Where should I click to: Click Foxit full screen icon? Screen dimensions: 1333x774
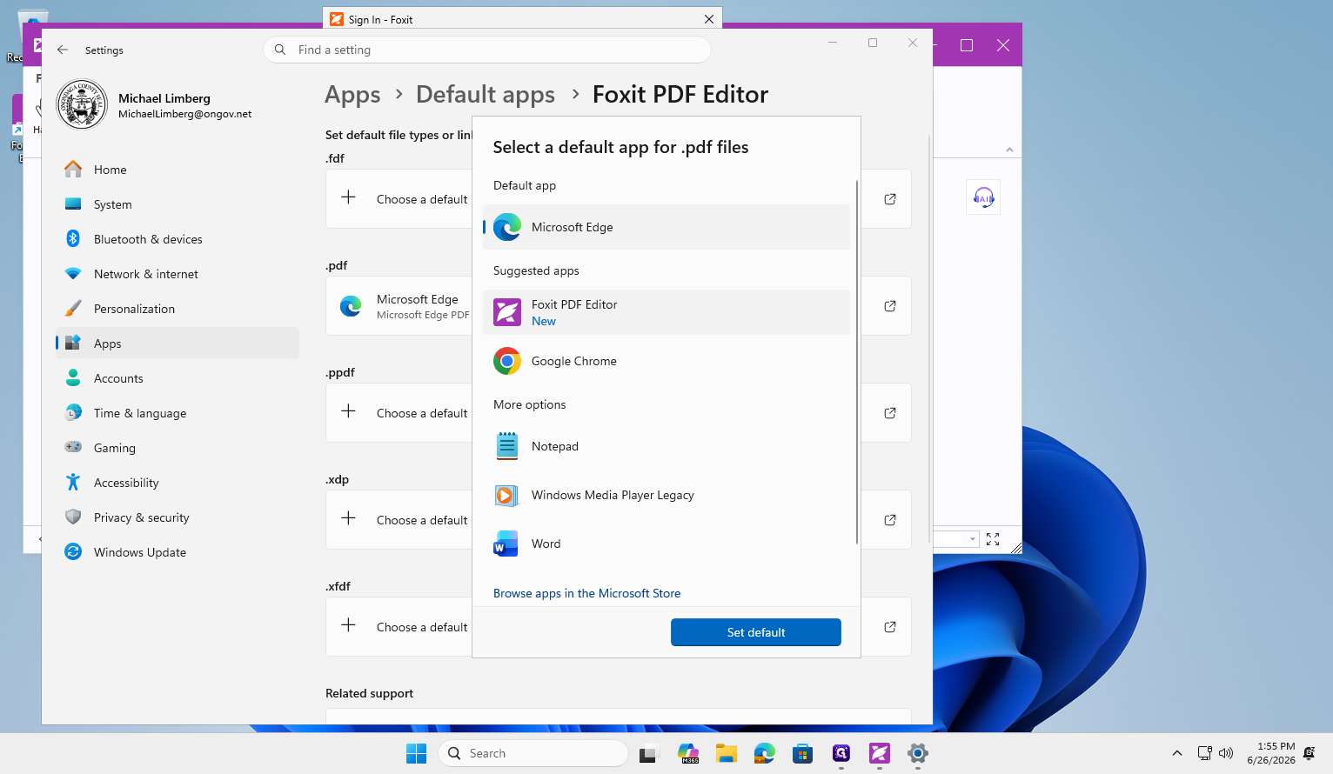(x=993, y=539)
